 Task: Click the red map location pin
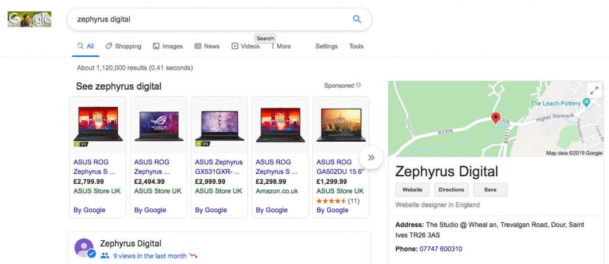coord(495,118)
